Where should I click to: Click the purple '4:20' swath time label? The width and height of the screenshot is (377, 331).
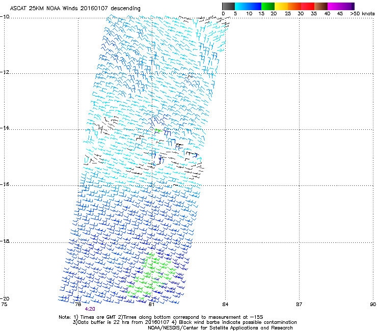pos(90,309)
